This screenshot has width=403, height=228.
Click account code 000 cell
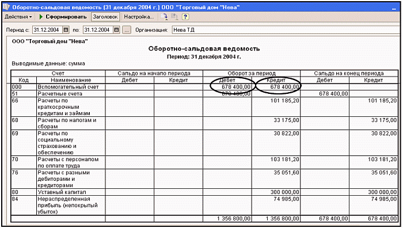tap(24, 87)
